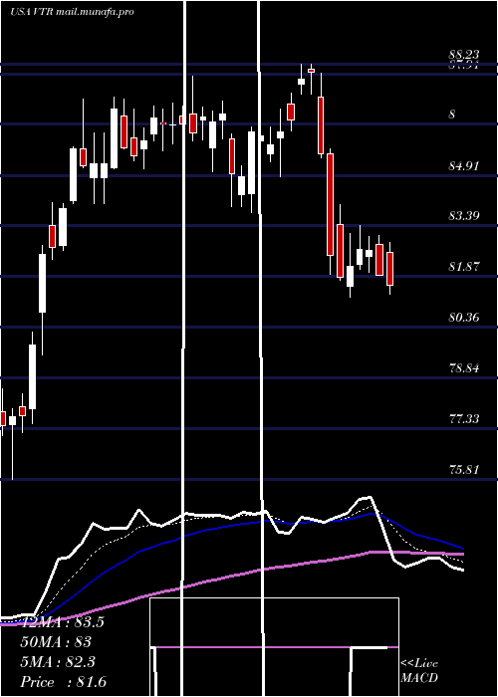This screenshot has height=697, width=498.
Task: Click the 5MA : 82.3 legend text
Action: point(58,662)
